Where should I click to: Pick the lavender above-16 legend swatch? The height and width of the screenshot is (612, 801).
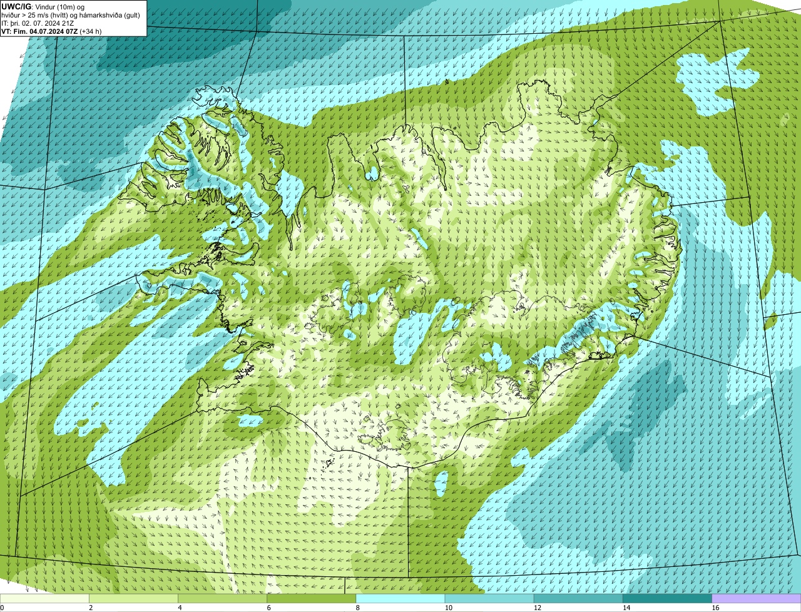757,598
